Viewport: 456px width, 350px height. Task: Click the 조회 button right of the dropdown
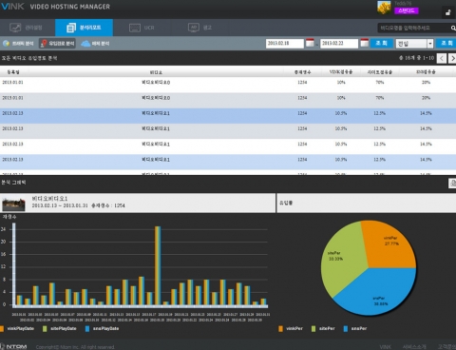(x=446, y=43)
